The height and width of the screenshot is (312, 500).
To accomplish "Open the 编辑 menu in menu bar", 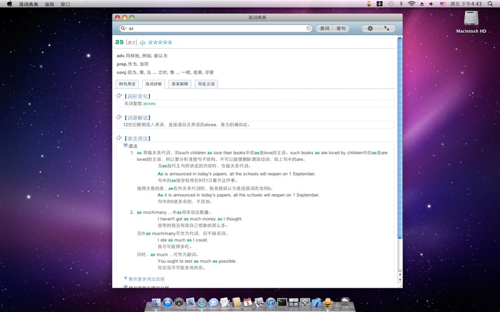I will pos(49,4).
